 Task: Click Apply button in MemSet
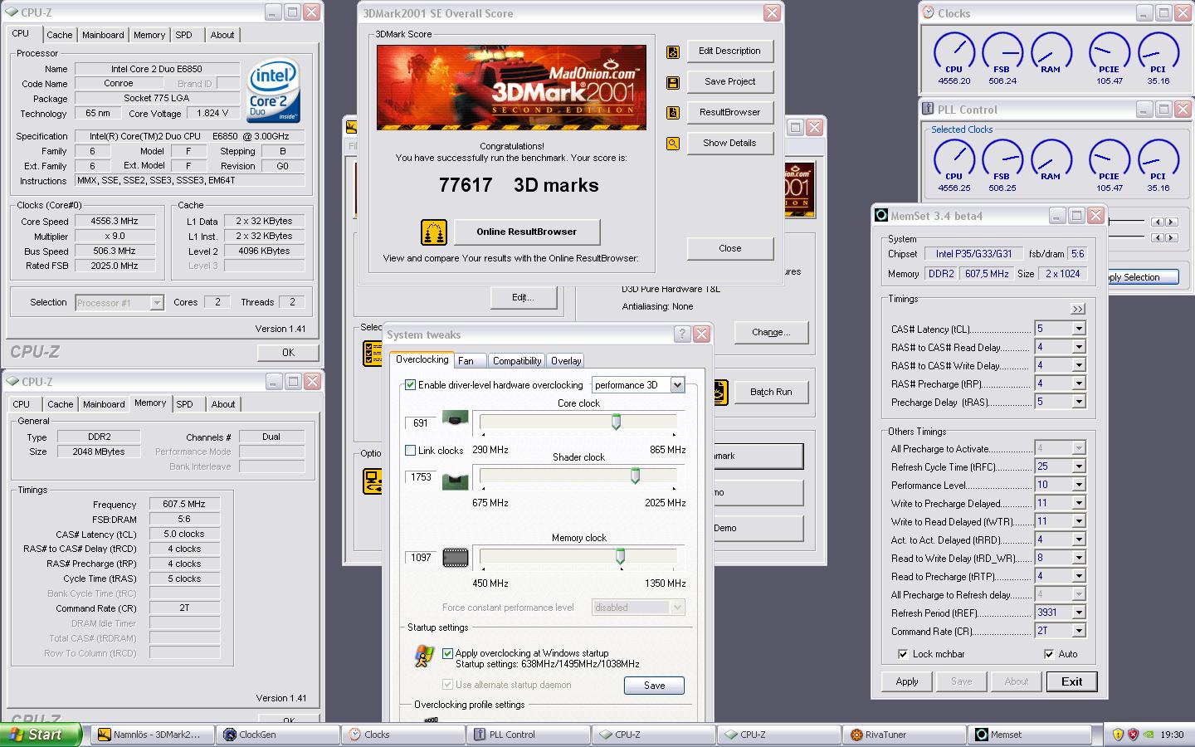(907, 681)
